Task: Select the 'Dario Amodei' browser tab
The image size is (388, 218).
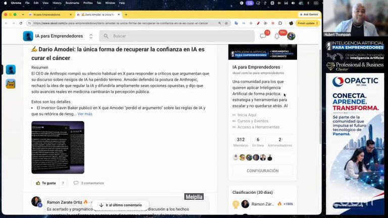Action: tap(98, 15)
